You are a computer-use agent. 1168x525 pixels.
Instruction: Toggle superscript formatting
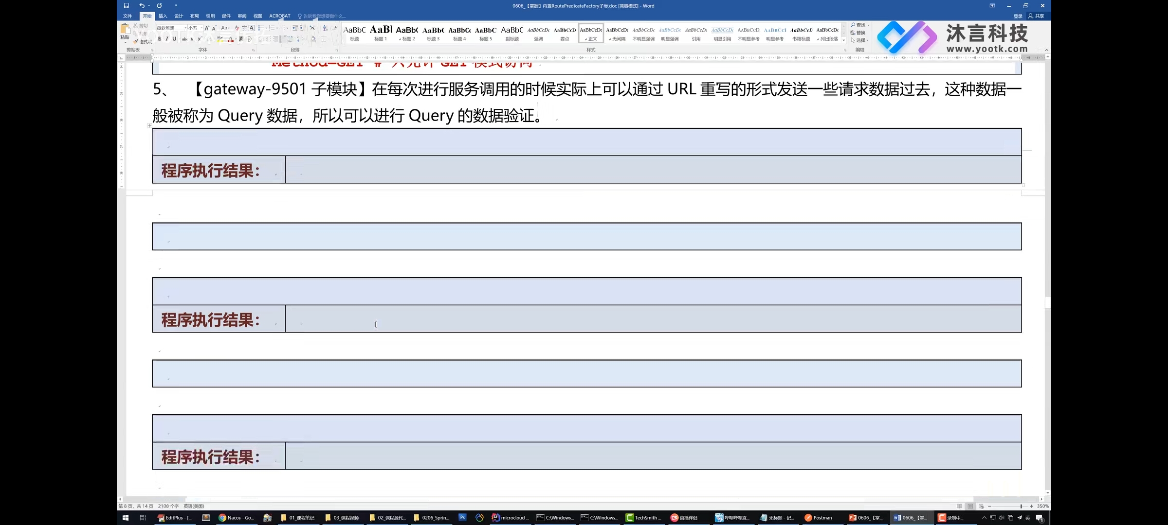pyautogui.click(x=199, y=39)
